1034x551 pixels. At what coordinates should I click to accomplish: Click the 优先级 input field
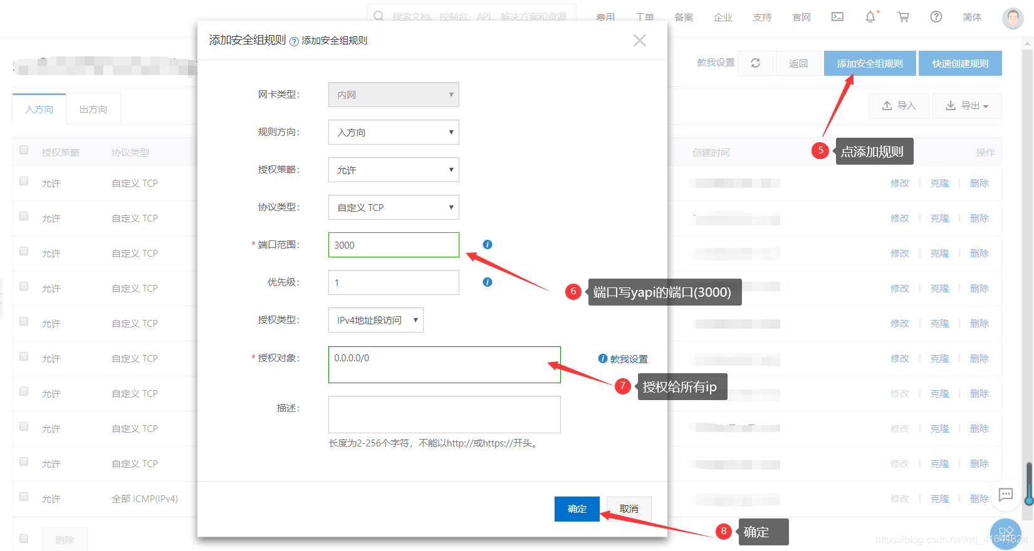coord(394,282)
